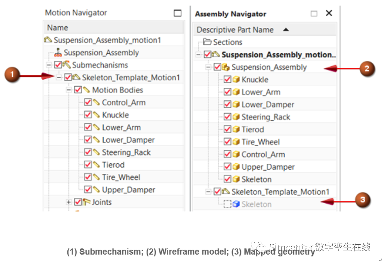
Task: Click the sort arrow beside Descriptive Part Name
Action: click(x=286, y=29)
